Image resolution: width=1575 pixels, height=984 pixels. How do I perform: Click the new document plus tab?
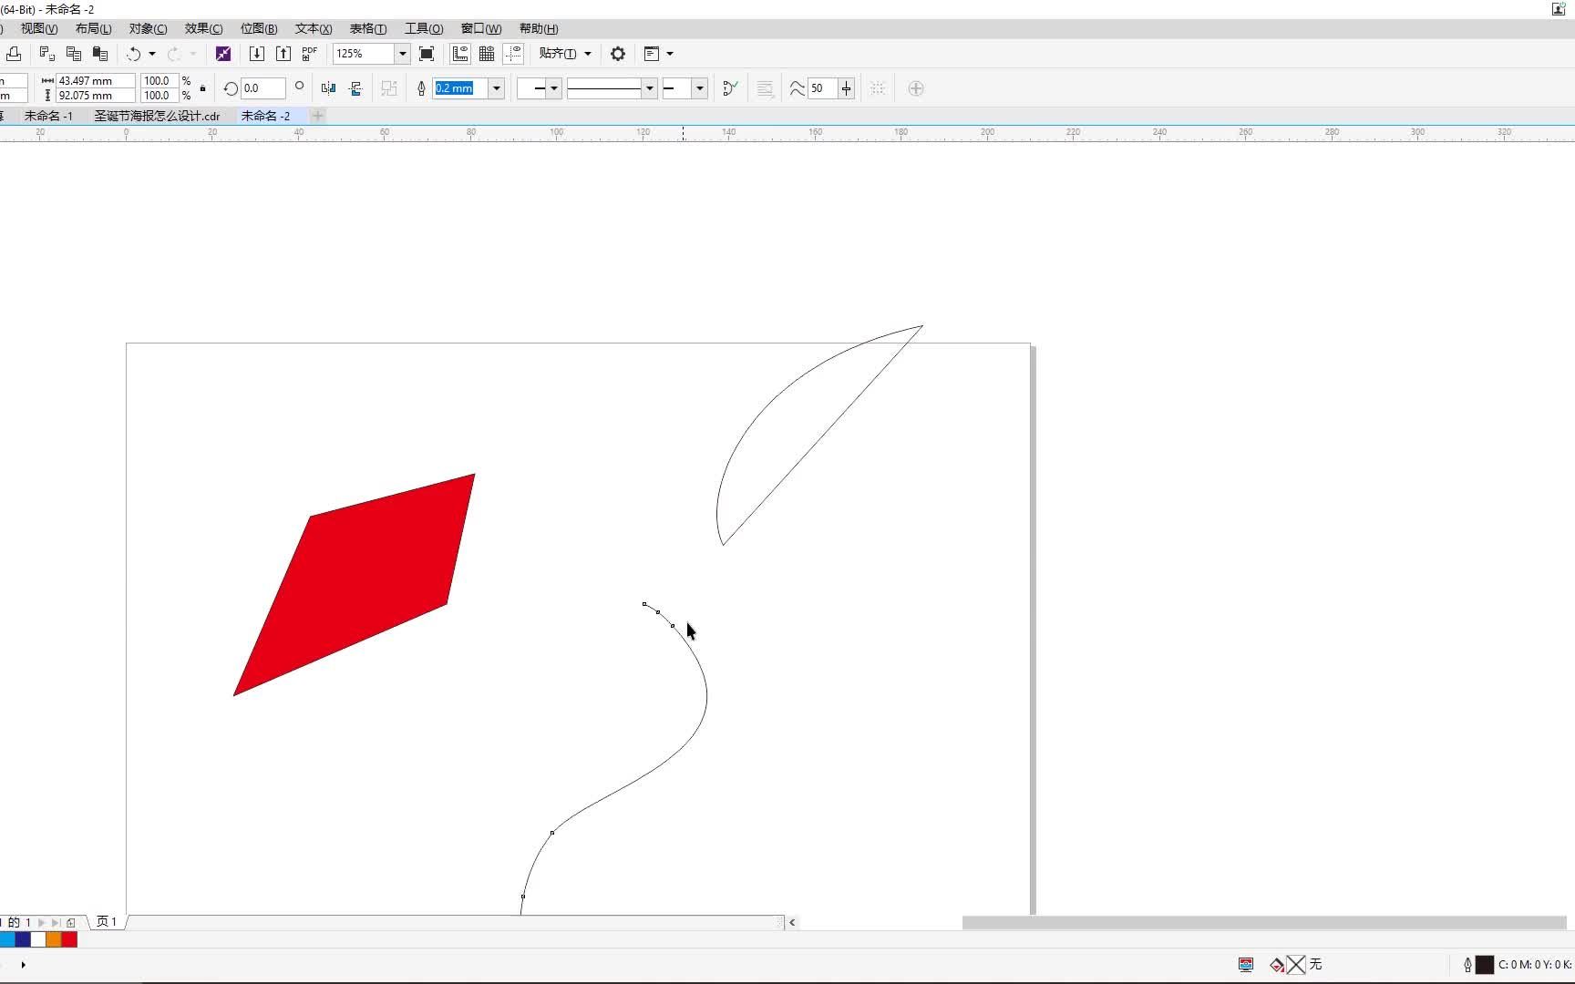tap(318, 116)
